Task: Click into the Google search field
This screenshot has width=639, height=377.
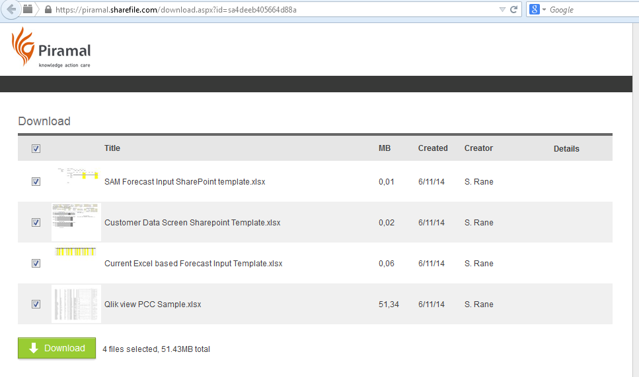Action: tap(588, 10)
